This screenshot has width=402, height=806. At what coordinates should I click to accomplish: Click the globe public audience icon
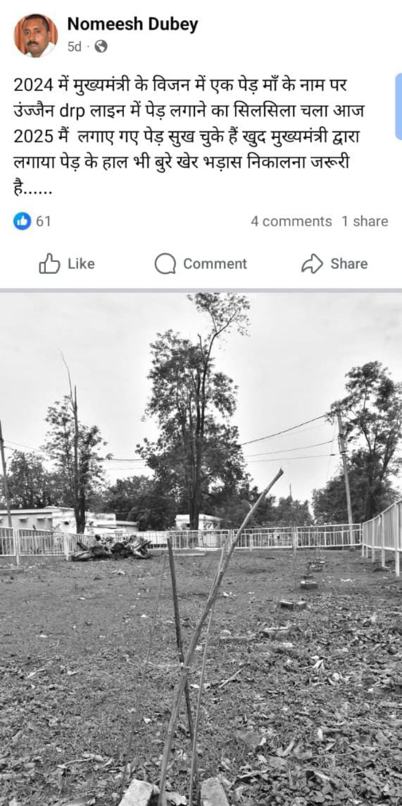pyautogui.click(x=101, y=47)
